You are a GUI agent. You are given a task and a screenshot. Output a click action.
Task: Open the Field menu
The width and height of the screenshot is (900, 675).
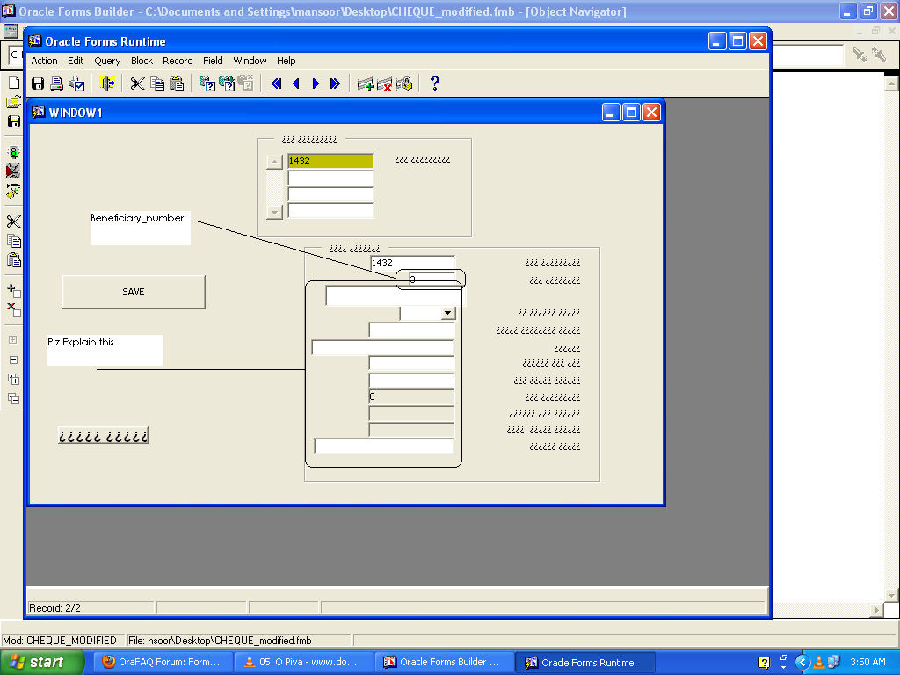[213, 61]
